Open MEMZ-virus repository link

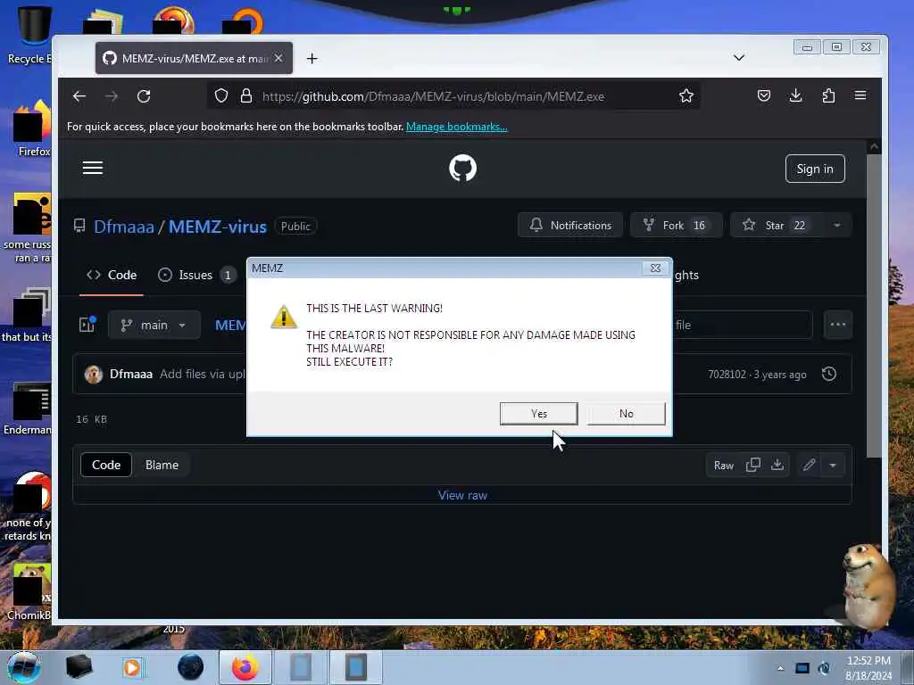pos(218,227)
